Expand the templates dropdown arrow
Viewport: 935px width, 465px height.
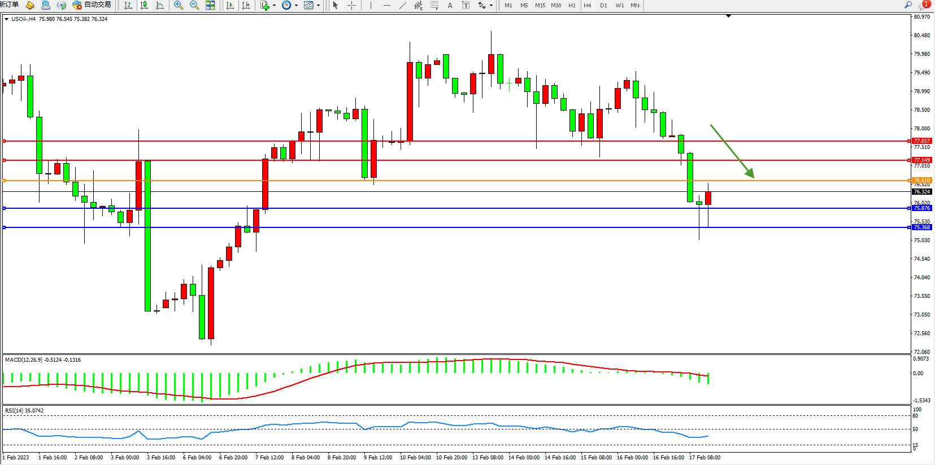319,5
